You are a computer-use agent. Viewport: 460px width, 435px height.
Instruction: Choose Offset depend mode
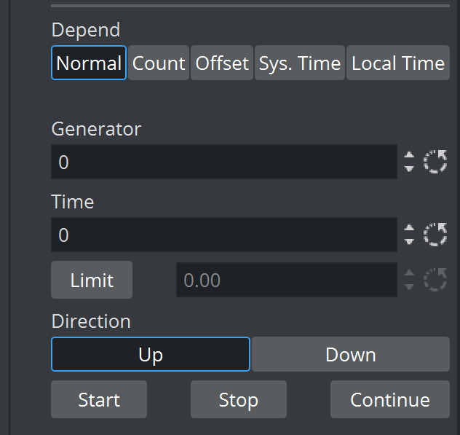click(x=222, y=63)
